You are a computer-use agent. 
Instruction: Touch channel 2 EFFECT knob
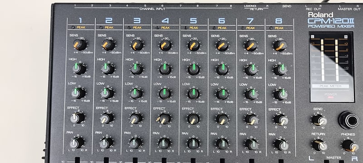coord(107,118)
